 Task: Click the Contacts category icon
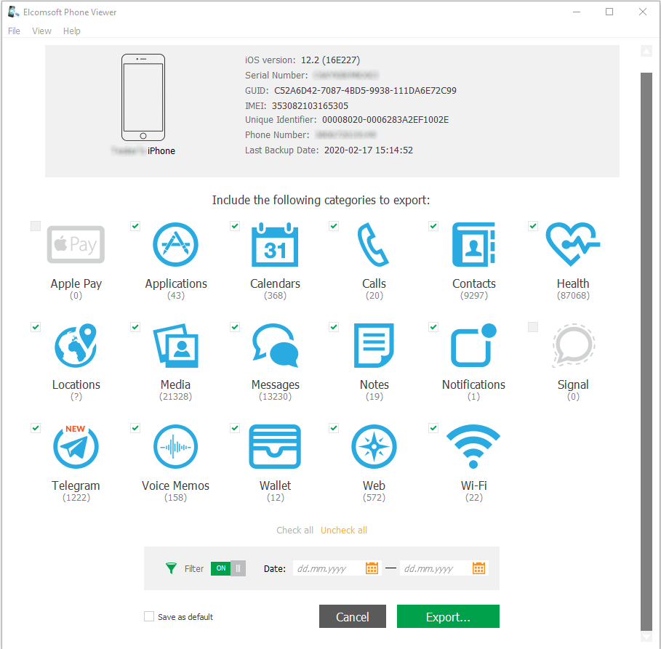(x=473, y=245)
